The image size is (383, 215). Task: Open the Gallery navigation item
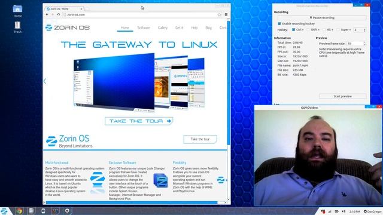click(x=163, y=27)
